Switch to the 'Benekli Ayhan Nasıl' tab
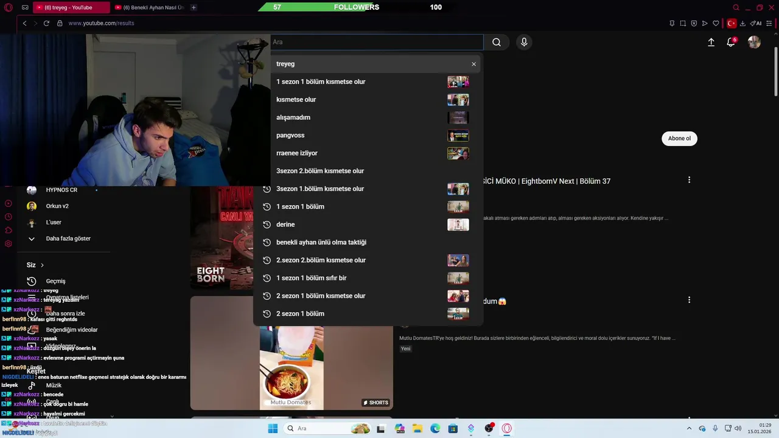The width and height of the screenshot is (779, 438). 150,7
